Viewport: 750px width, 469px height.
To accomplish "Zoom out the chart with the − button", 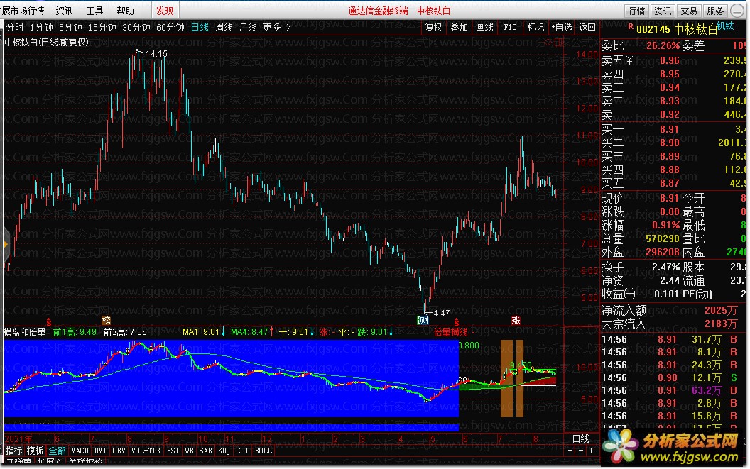I will click(581, 451).
